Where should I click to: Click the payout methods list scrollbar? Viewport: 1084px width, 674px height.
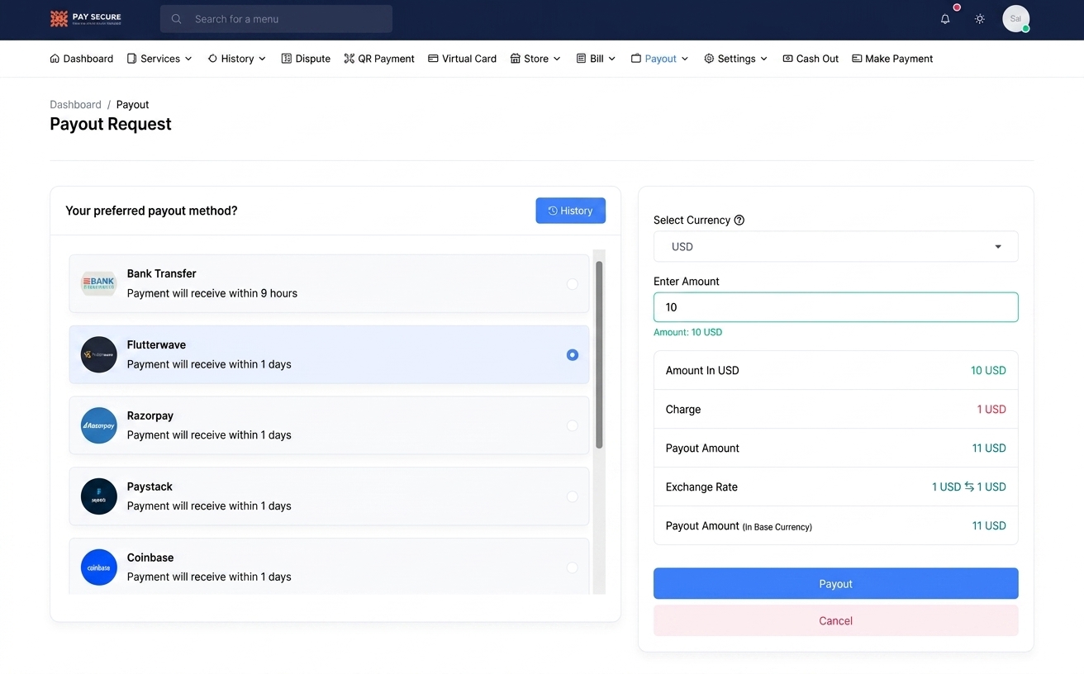[599, 355]
